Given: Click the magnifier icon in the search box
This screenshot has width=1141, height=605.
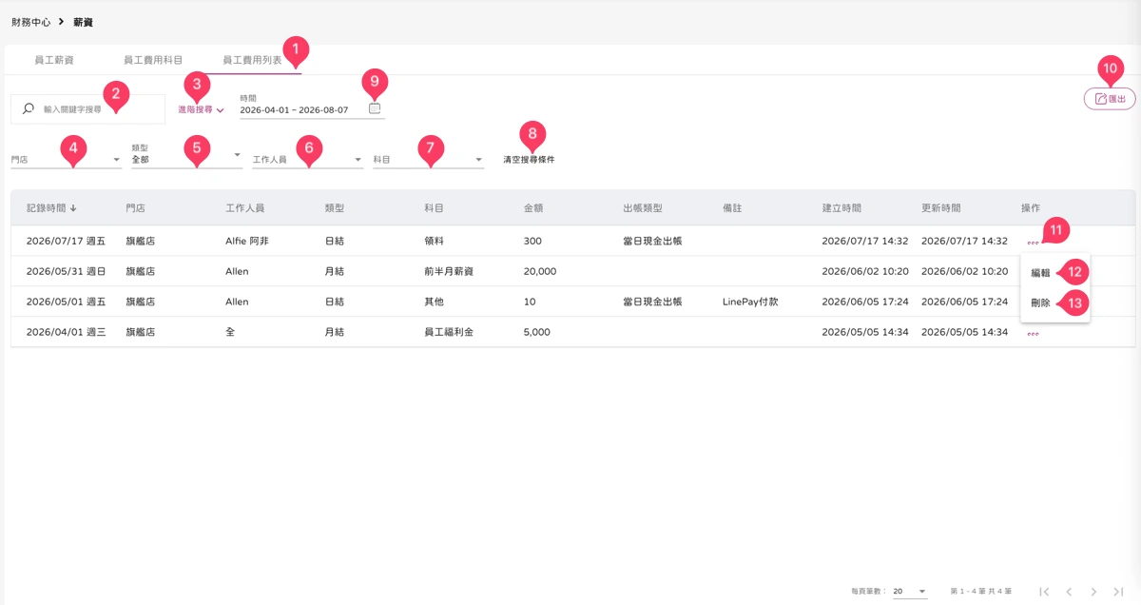Looking at the screenshot, I should 29,109.
